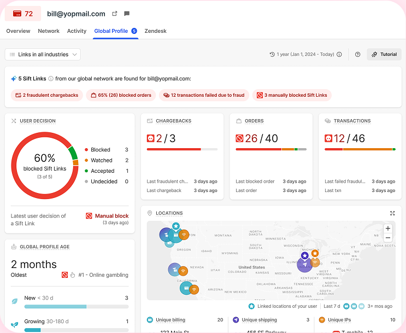
Task: Click the purple marker near Nevada
Action: pyautogui.click(x=174, y=270)
